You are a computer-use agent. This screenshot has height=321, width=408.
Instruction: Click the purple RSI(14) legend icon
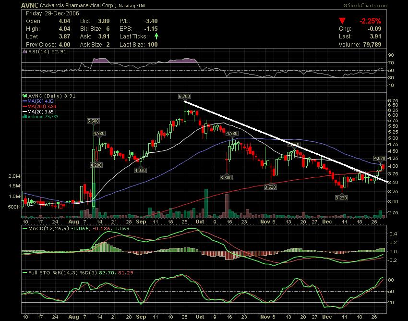(24, 51)
